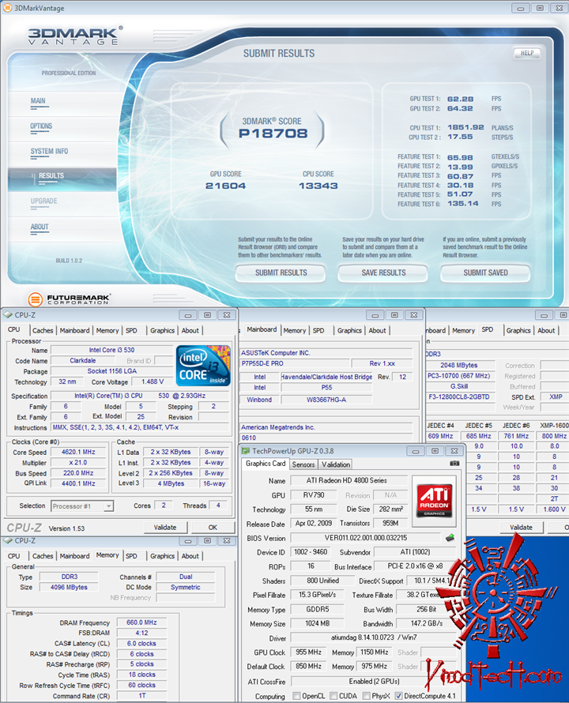
Task: Toggle the OpenCL checkbox in GPU-Z
Action: 296,696
